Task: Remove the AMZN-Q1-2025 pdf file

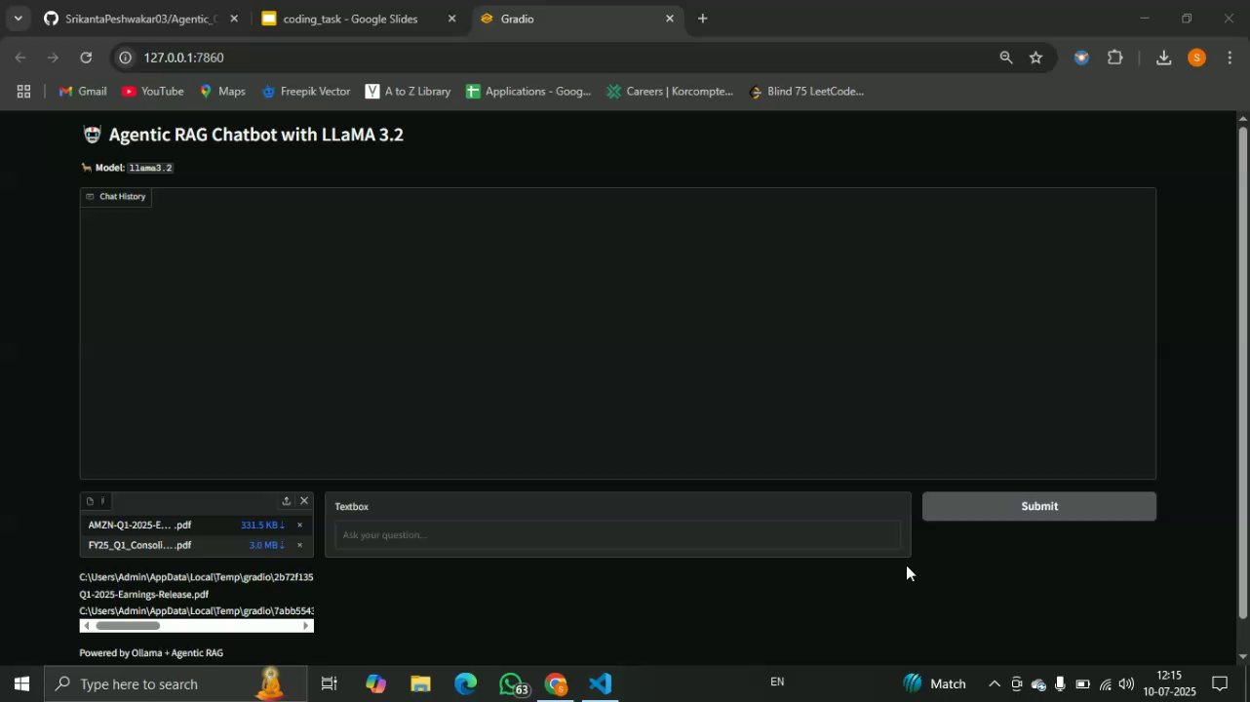Action: (299, 526)
